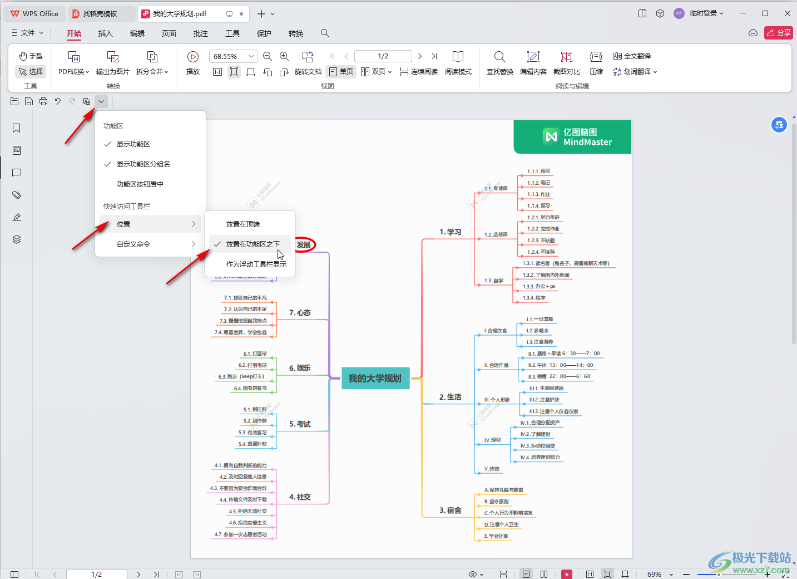
Task: Click the page number field 1/2 in ribbon
Action: pyautogui.click(x=383, y=56)
